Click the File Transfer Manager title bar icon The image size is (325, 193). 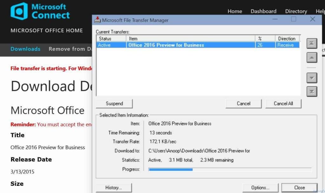click(x=97, y=20)
